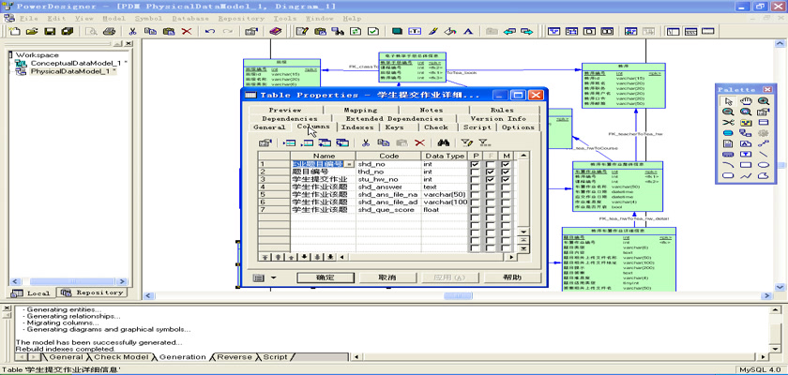Select the ellipse shape tool in Palette
This screenshot has width=788, height=375.
pyautogui.click(x=764, y=165)
